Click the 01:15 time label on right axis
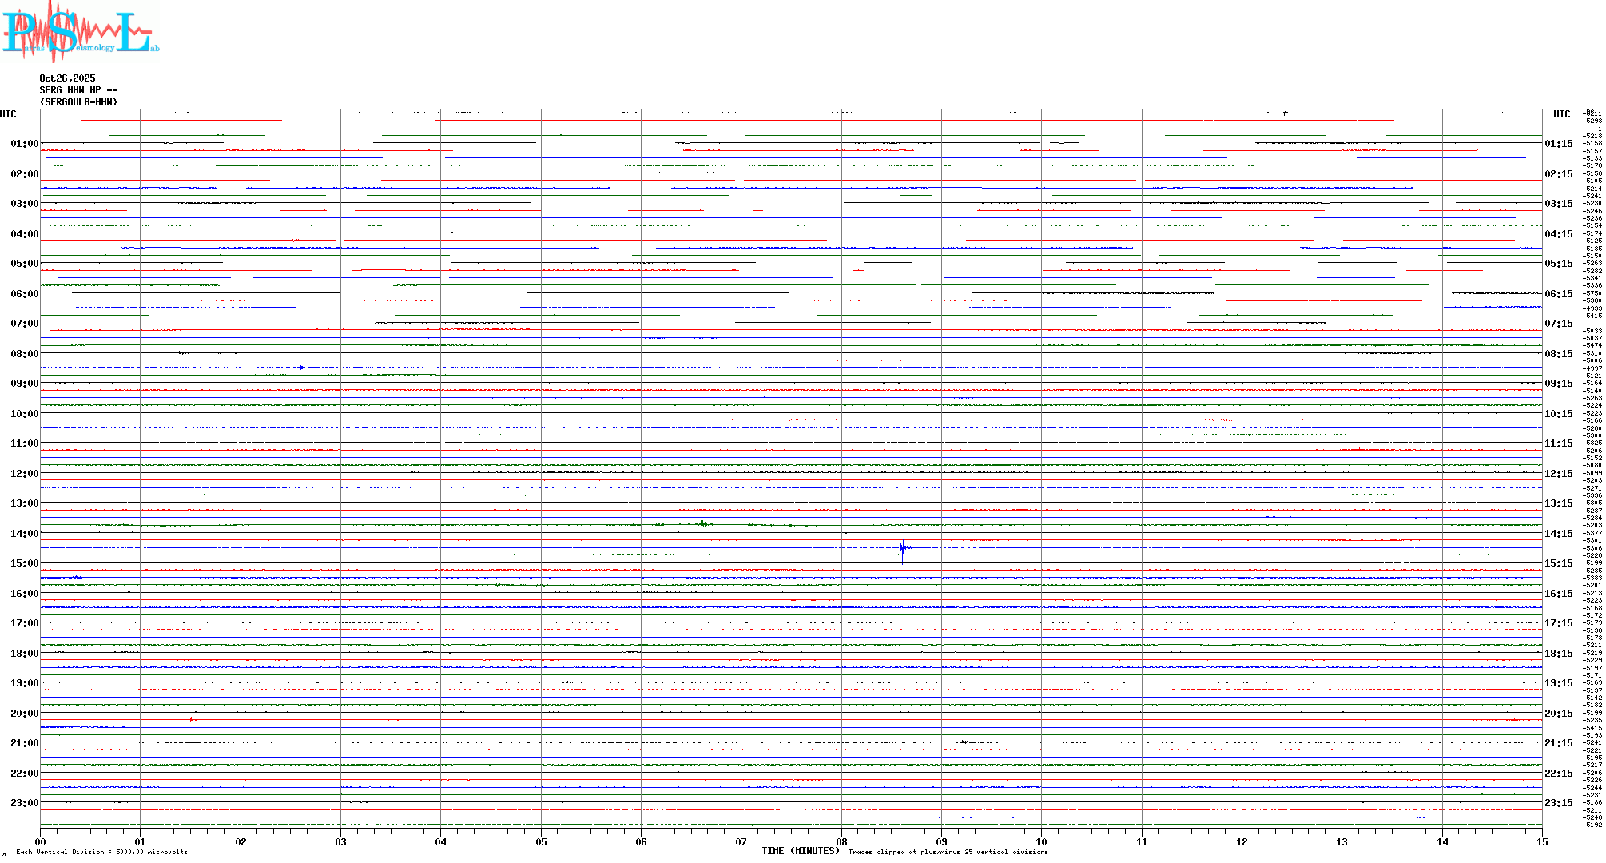1606x863 pixels. coord(1558,144)
